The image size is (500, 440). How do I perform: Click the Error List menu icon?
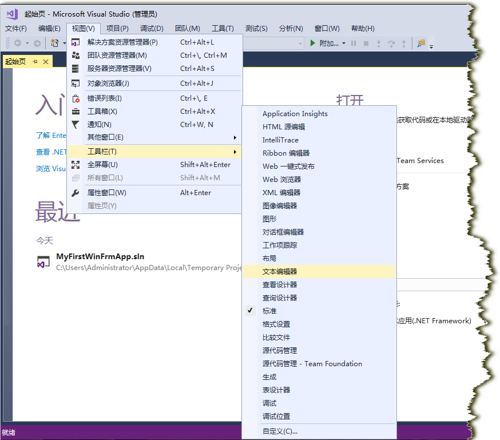[76, 98]
